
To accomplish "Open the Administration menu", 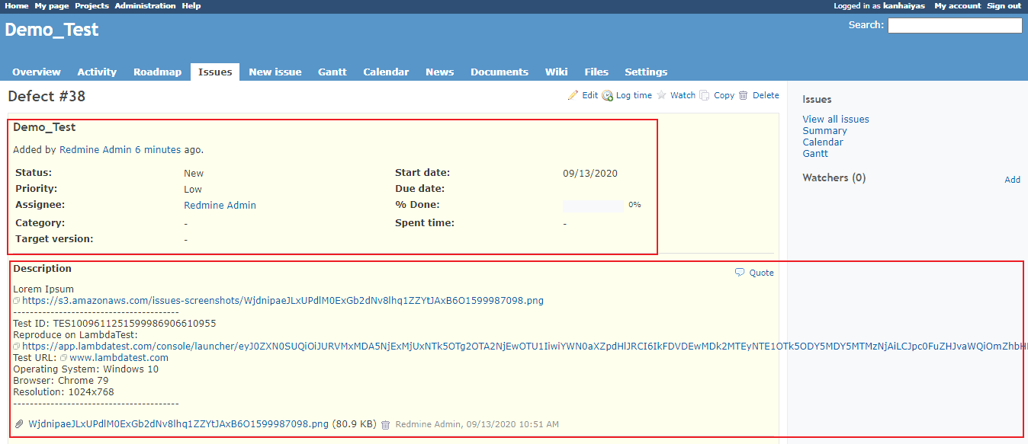I will [145, 5].
